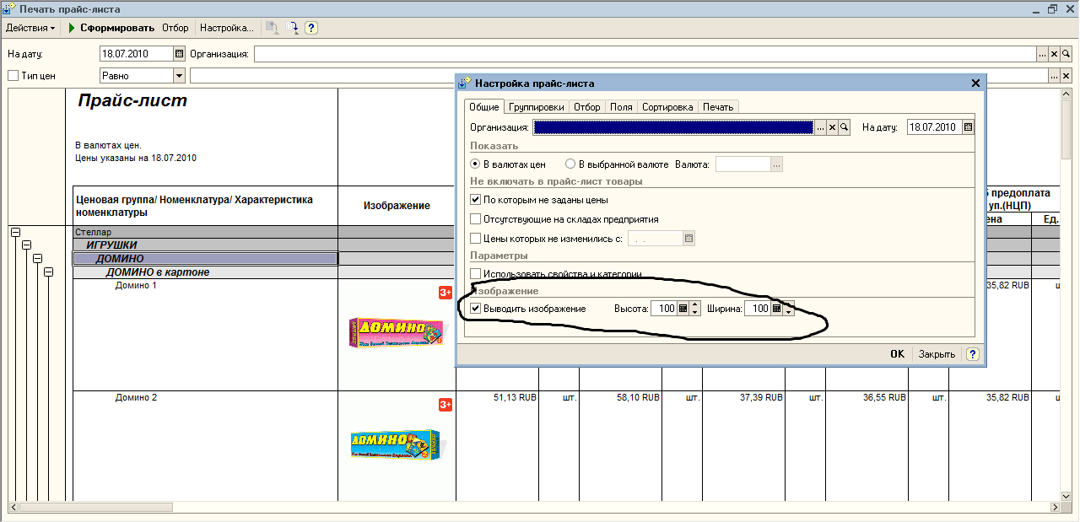Enable Отсутствующие на складах предприятия checkbox
The width and height of the screenshot is (1080, 522).
click(476, 219)
